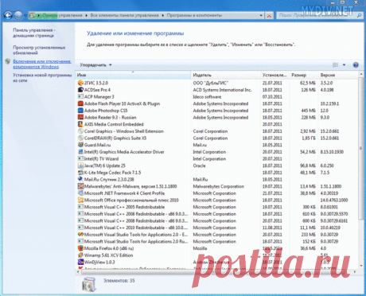Click version 14.0.4763.1000 cell
Screen dimensions: 366x296
pyautogui.click(x=334, y=200)
